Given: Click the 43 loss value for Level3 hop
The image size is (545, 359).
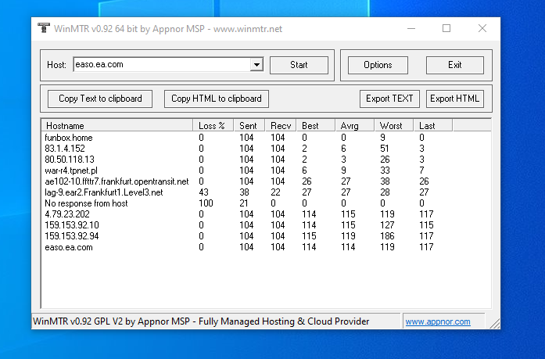Looking at the screenshot, I should click(x=203, y=192).
